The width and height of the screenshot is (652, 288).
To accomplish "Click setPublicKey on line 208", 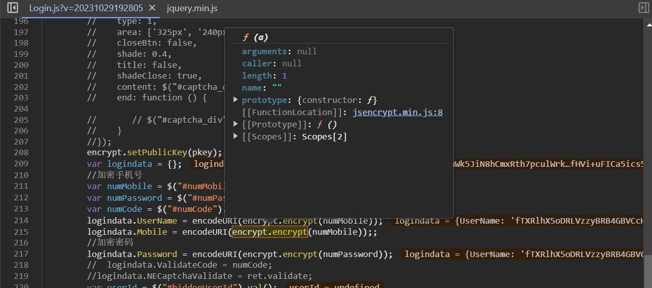I will 157,152.
